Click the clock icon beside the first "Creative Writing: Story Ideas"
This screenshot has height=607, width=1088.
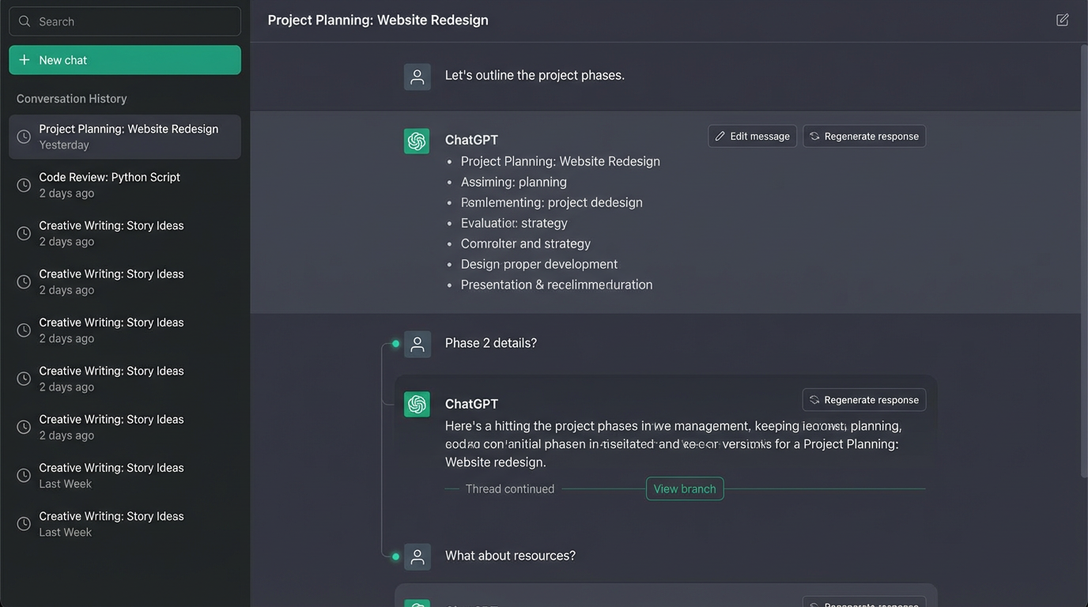click(x=24, y=233)
